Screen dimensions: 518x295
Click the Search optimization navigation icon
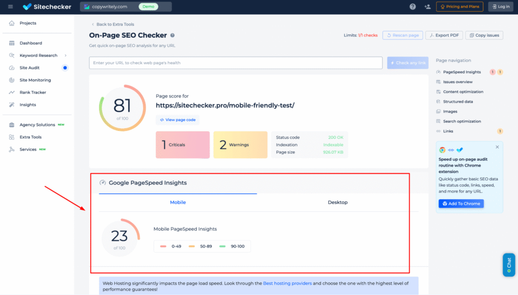pos(439,121)
